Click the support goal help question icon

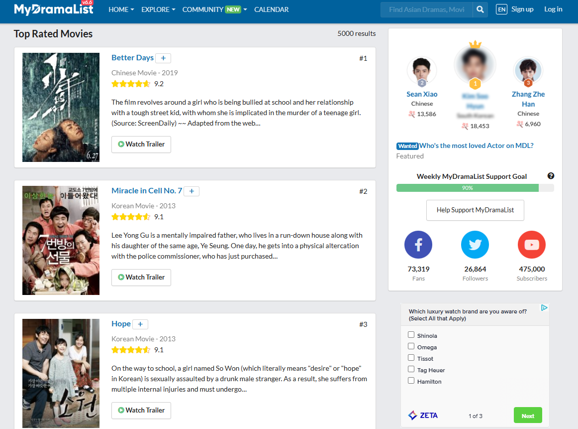[551, 176]
